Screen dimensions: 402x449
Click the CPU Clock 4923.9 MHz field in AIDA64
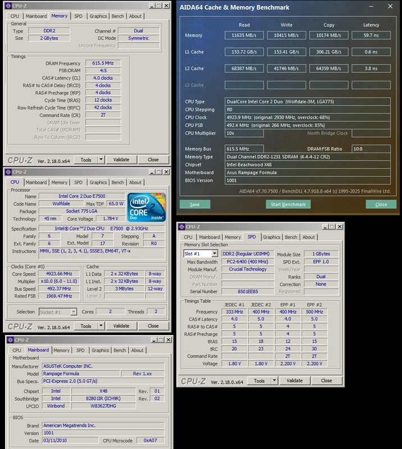pyautogui.click(x=308, y=117)
